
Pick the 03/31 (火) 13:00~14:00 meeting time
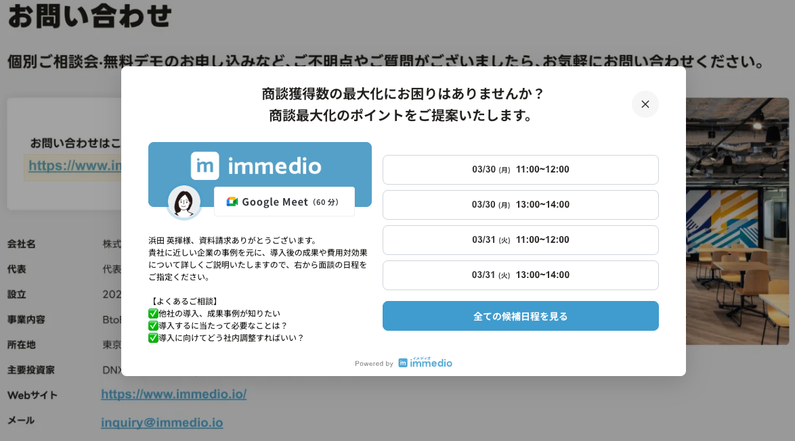coord(520,275)
